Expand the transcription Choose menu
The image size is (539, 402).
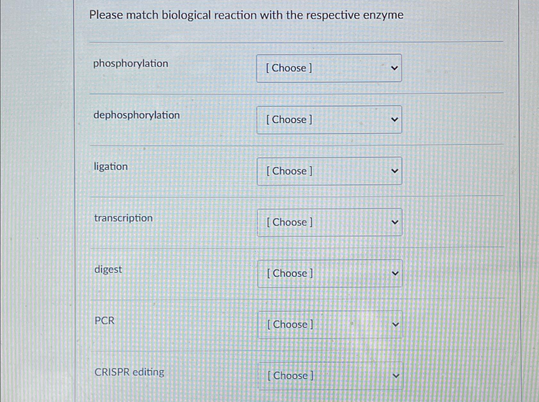329,222
